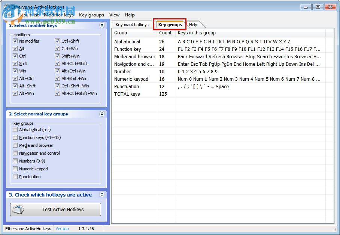The image size is (340, 235).
Task: Sort by the Group column header
Action: [x=134, y=33]
